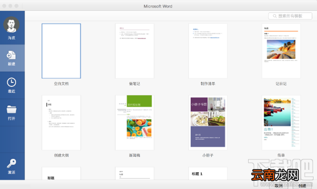Screen dimensions: 317x189
Task: Select the 小册子 brochure template
Action: 208,123
